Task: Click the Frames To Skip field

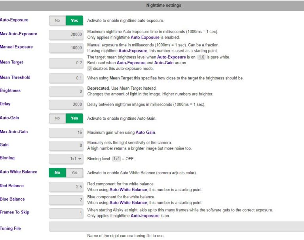Action: coord(66,213)
